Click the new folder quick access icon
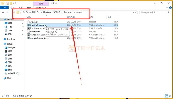Screen dimensions: 173x99 (11, 3)
